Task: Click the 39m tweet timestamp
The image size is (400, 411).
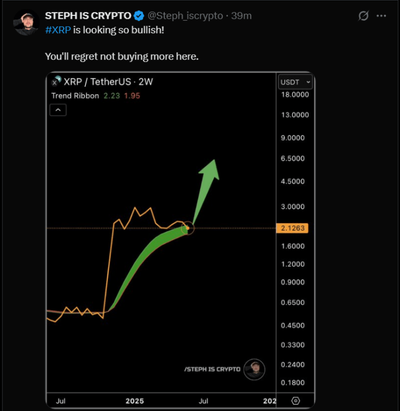Action: (241, 16)
